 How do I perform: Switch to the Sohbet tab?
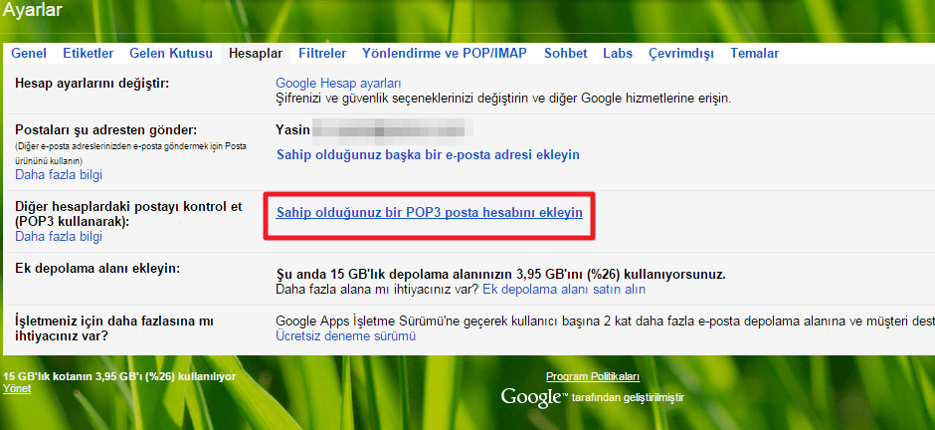pyautogui.click(x=566, y=53)
